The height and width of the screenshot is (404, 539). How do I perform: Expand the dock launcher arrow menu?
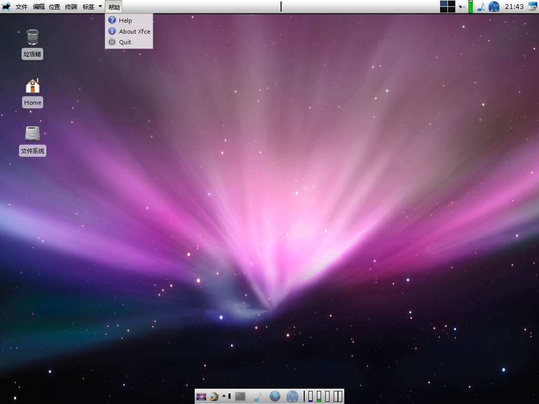pos(224,396)
